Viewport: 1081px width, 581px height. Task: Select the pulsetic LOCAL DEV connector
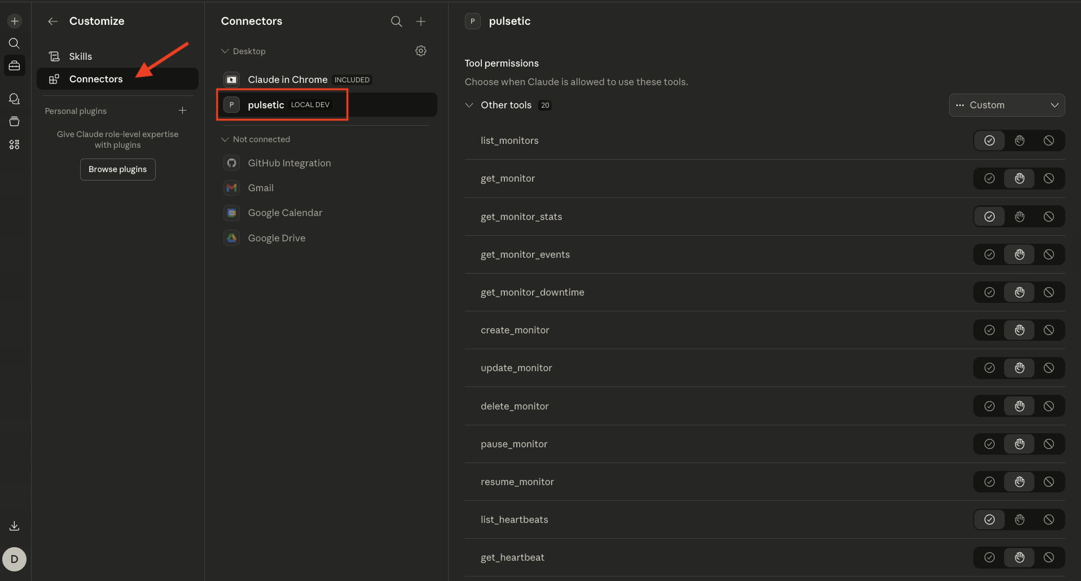click(x=327, y=105)
